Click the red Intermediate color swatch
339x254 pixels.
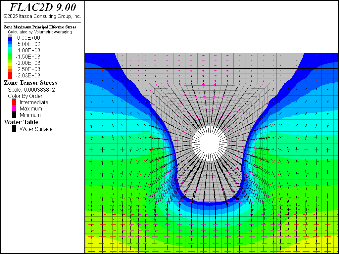pyautogui.click(x=14, y=102)
